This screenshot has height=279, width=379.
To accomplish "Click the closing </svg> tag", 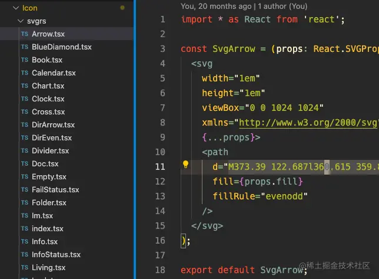I will (207, 226).
